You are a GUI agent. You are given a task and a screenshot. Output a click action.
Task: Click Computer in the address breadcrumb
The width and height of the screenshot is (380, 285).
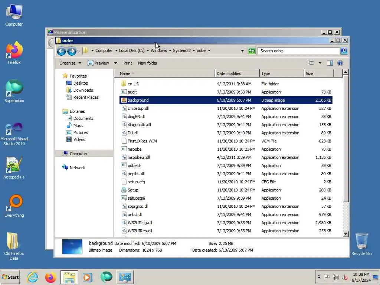(x=104, y=50)
